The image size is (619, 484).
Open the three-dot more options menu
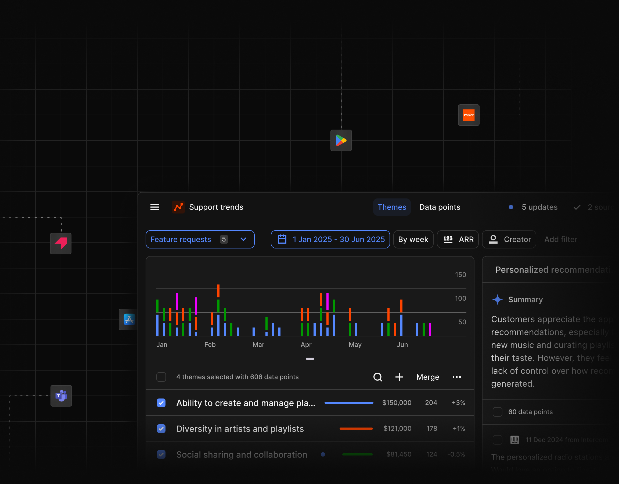456,377
